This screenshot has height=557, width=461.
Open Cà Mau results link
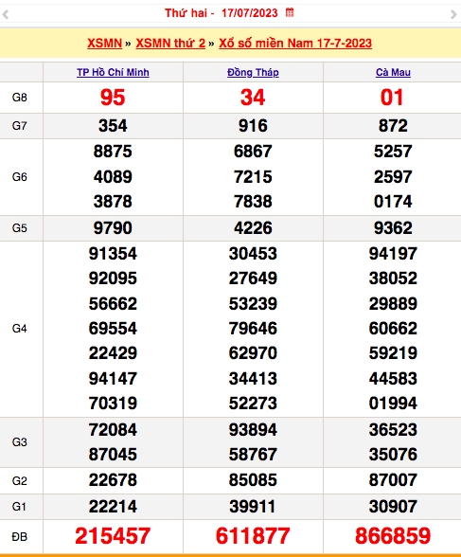[393, 72]
